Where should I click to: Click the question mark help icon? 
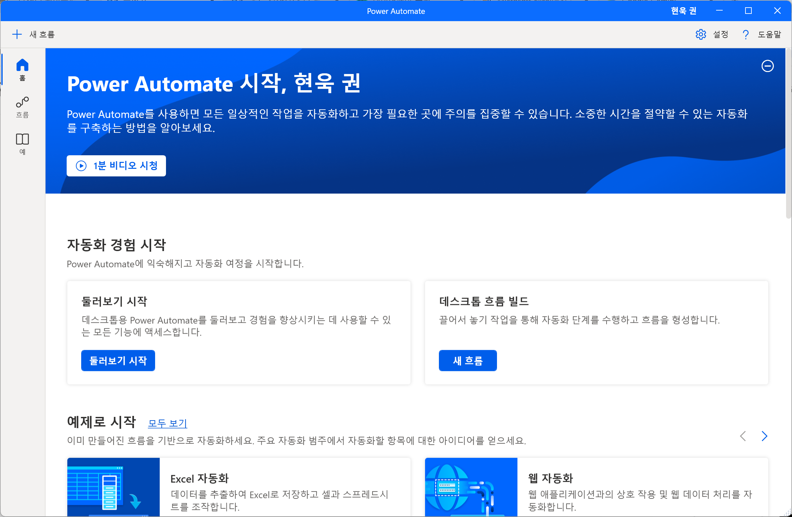pyautogui.click(x=745, y=34)
